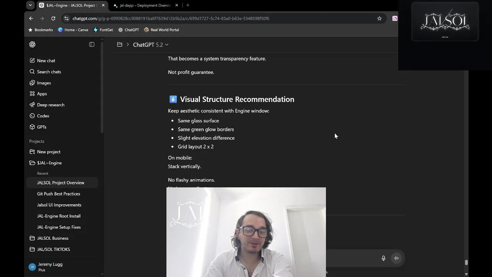The height and width of the screenshot is (277, 492).
Task: Create a New project
Action: [x=48, y=152]
